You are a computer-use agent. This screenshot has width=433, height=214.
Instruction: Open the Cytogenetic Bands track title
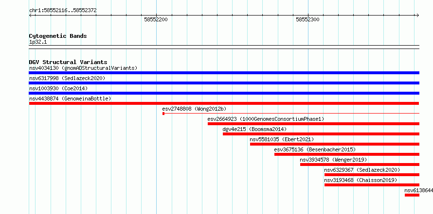coord(58,36)
